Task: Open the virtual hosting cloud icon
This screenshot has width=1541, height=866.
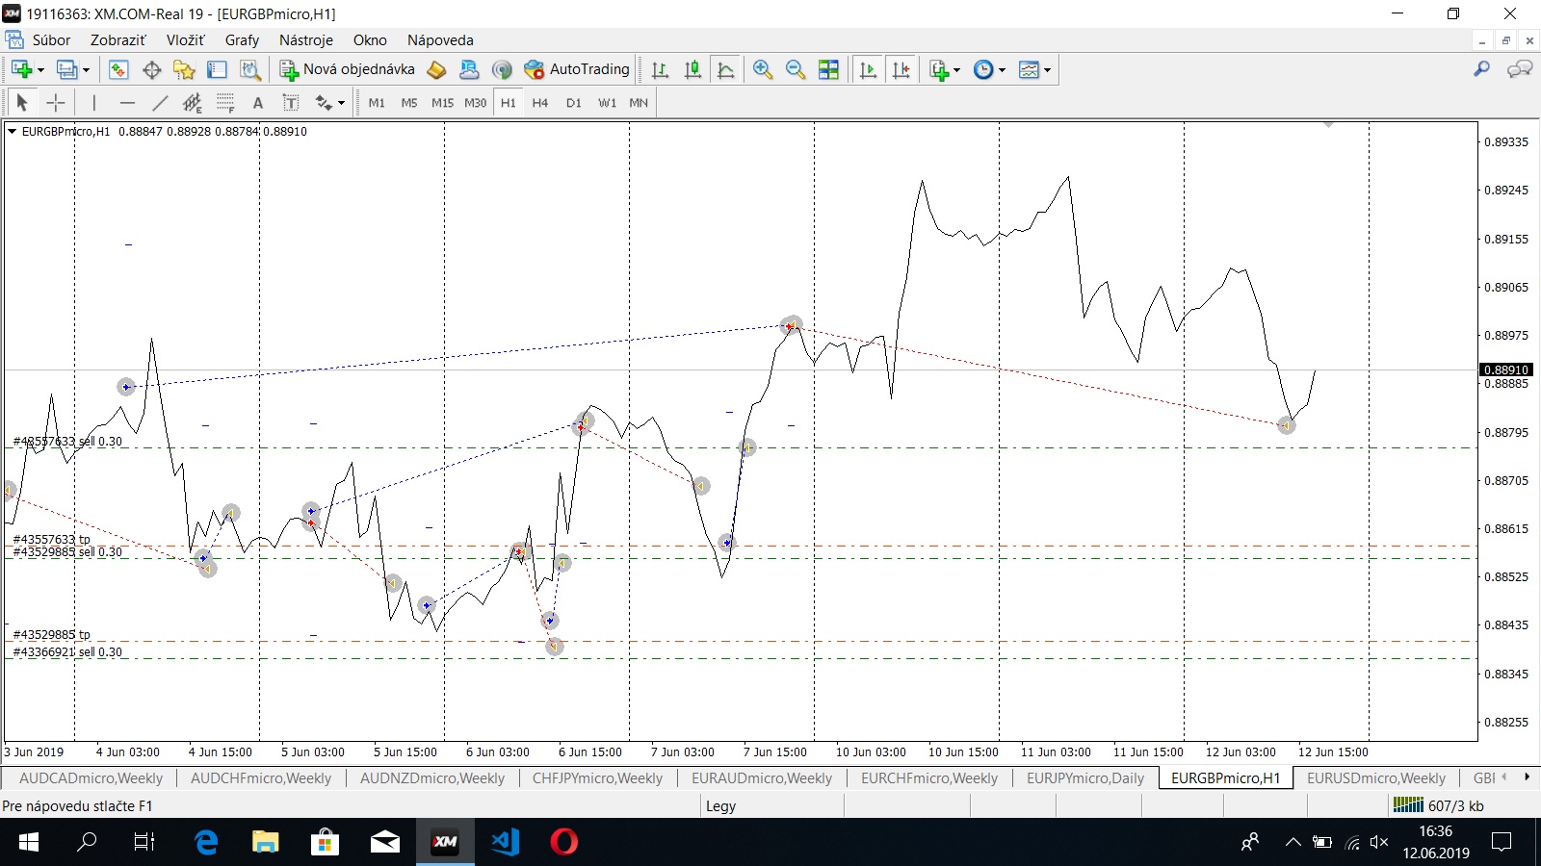Action: tap(469, 69)
